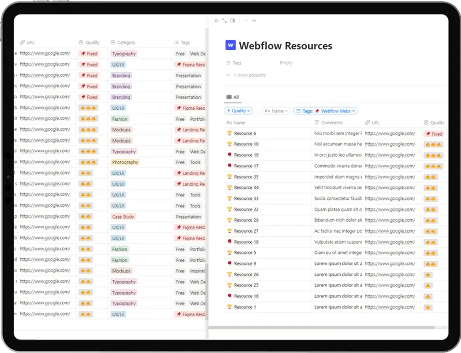Click Tags list icon in left table header
The image size is (461, 353).
pyautogui.click(x=177, y=42)
